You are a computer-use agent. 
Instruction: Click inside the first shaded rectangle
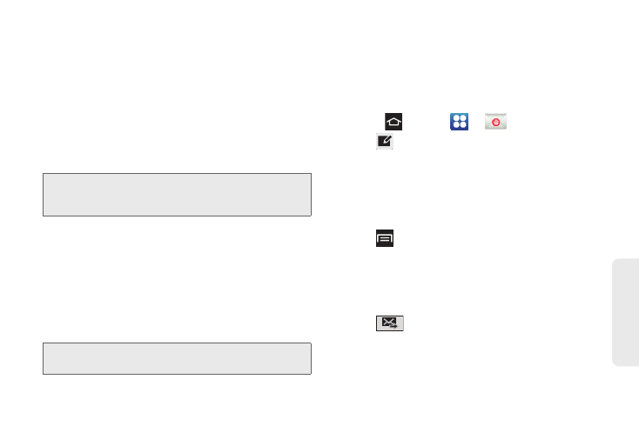coord(177,195)
